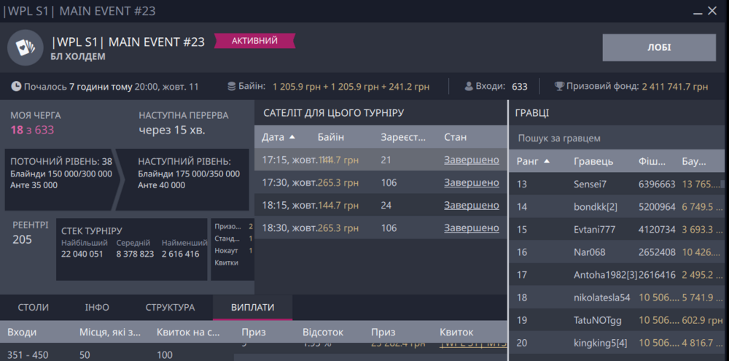Click the player search input field
The image size is (729, 361).
point(618,138)
